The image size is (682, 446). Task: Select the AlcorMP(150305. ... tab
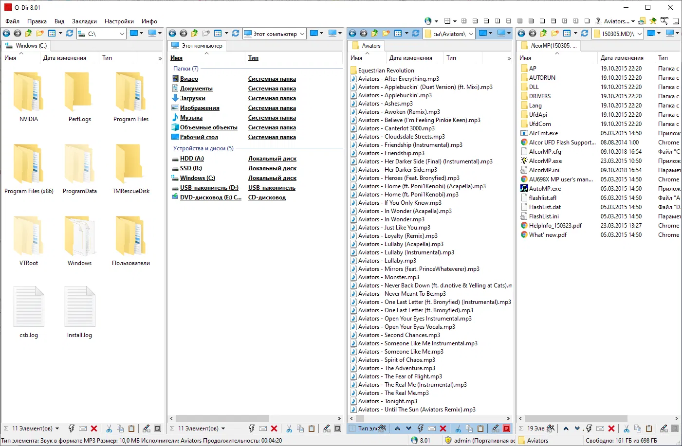pos(548,46)
